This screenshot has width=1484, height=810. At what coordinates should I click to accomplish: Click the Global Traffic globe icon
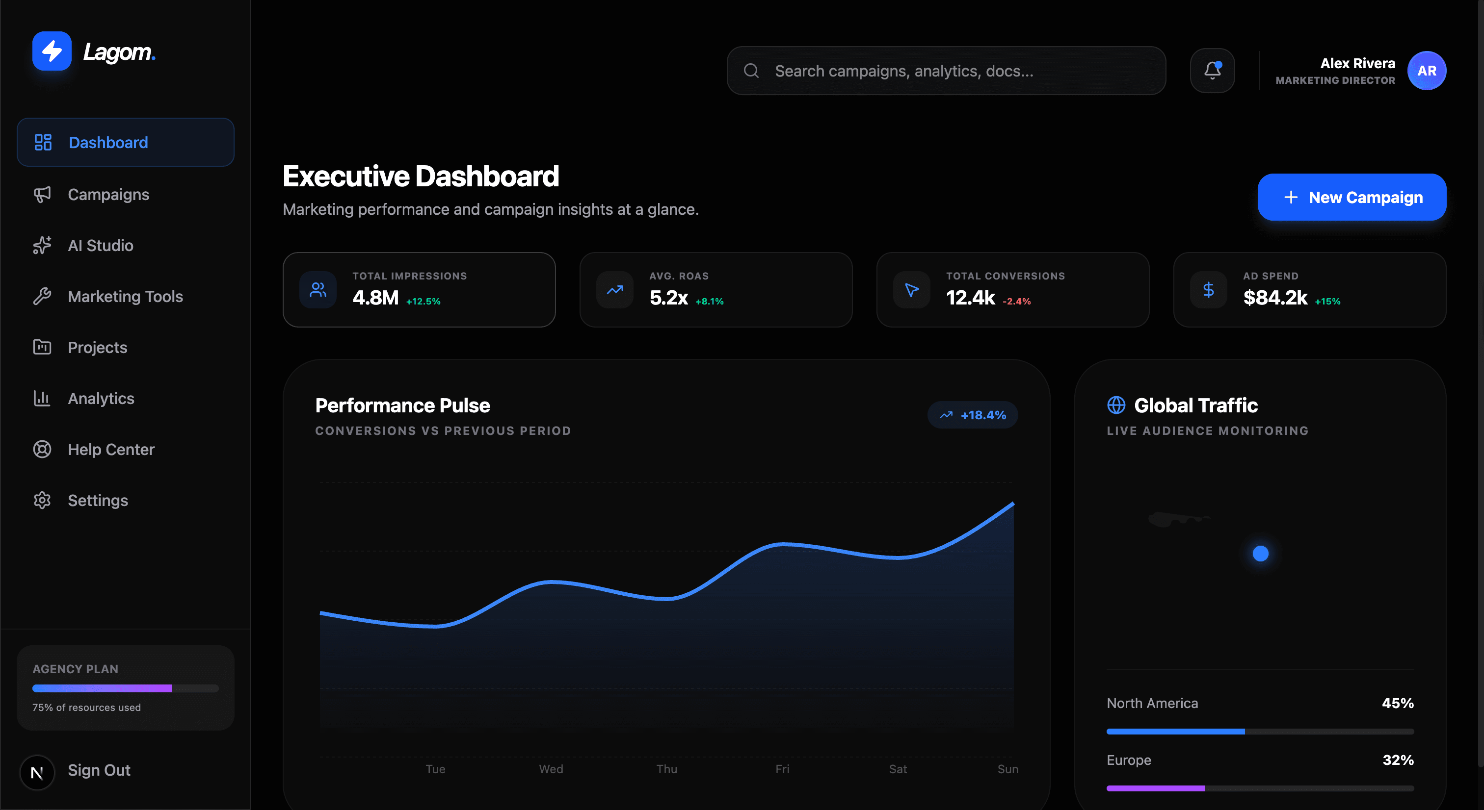click(x=1116, y=405)
